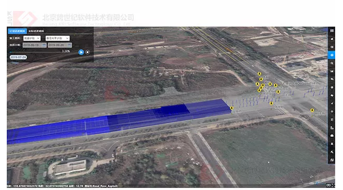Screen dimensions: 343x190
Task: Click the isolated yellow marker farthest right
Action: [x=312, y=110]
